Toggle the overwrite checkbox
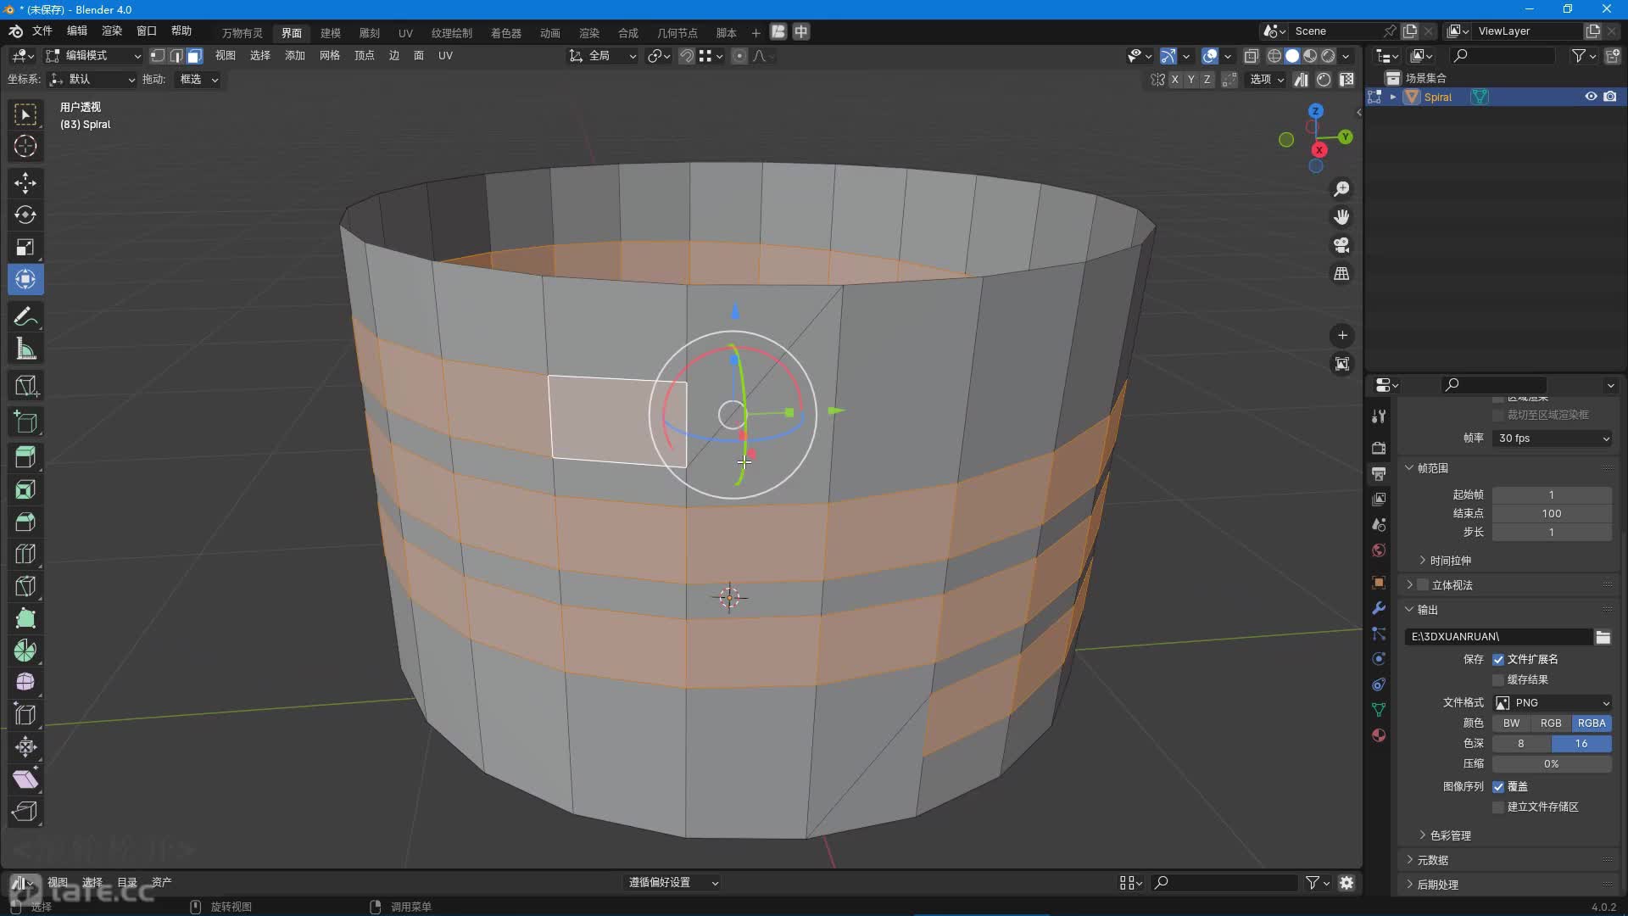Image resolution: width=1628 pixels, height=916 pixels. (1498, 787)
